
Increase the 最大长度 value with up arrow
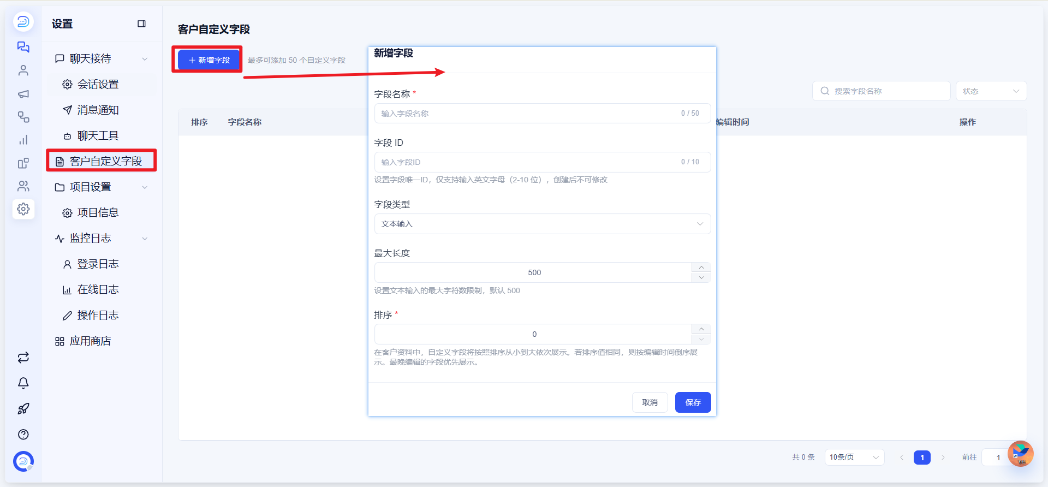(x=701, y=267)
